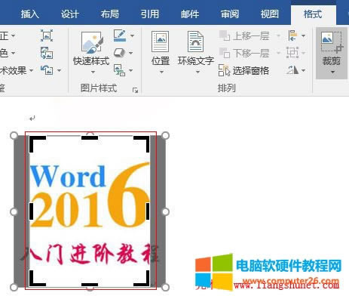Expand the align objects dropdown arrow

[303, 35]
